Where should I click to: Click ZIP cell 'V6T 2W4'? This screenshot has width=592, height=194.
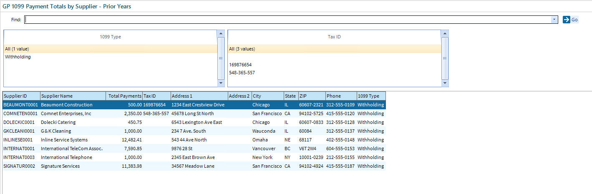point(312,149)
